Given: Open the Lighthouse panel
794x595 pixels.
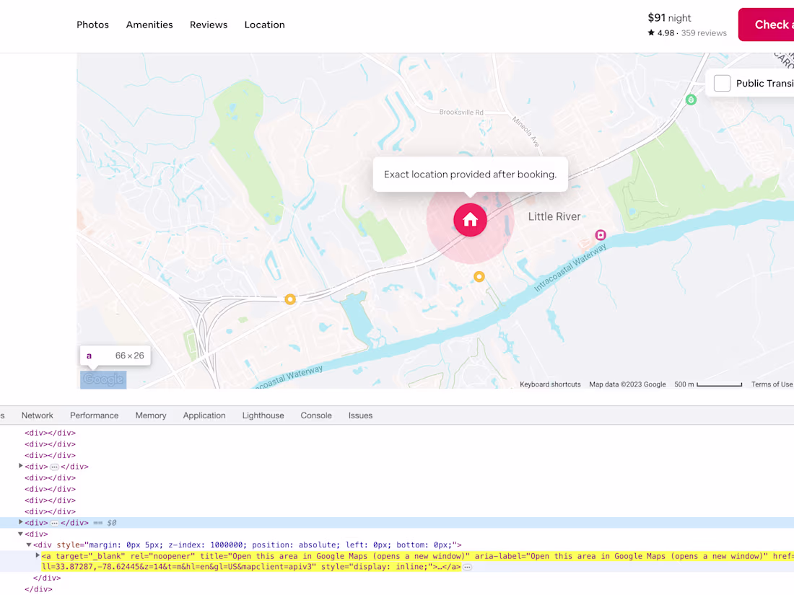Looking at the screenshot, I should click(263, 415).
